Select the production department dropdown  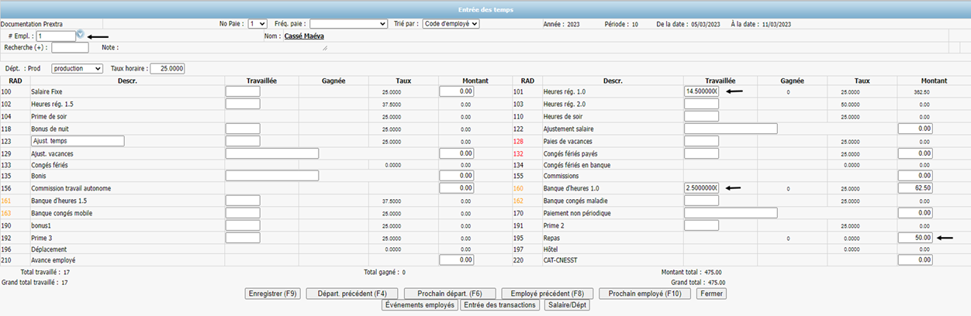77,68
